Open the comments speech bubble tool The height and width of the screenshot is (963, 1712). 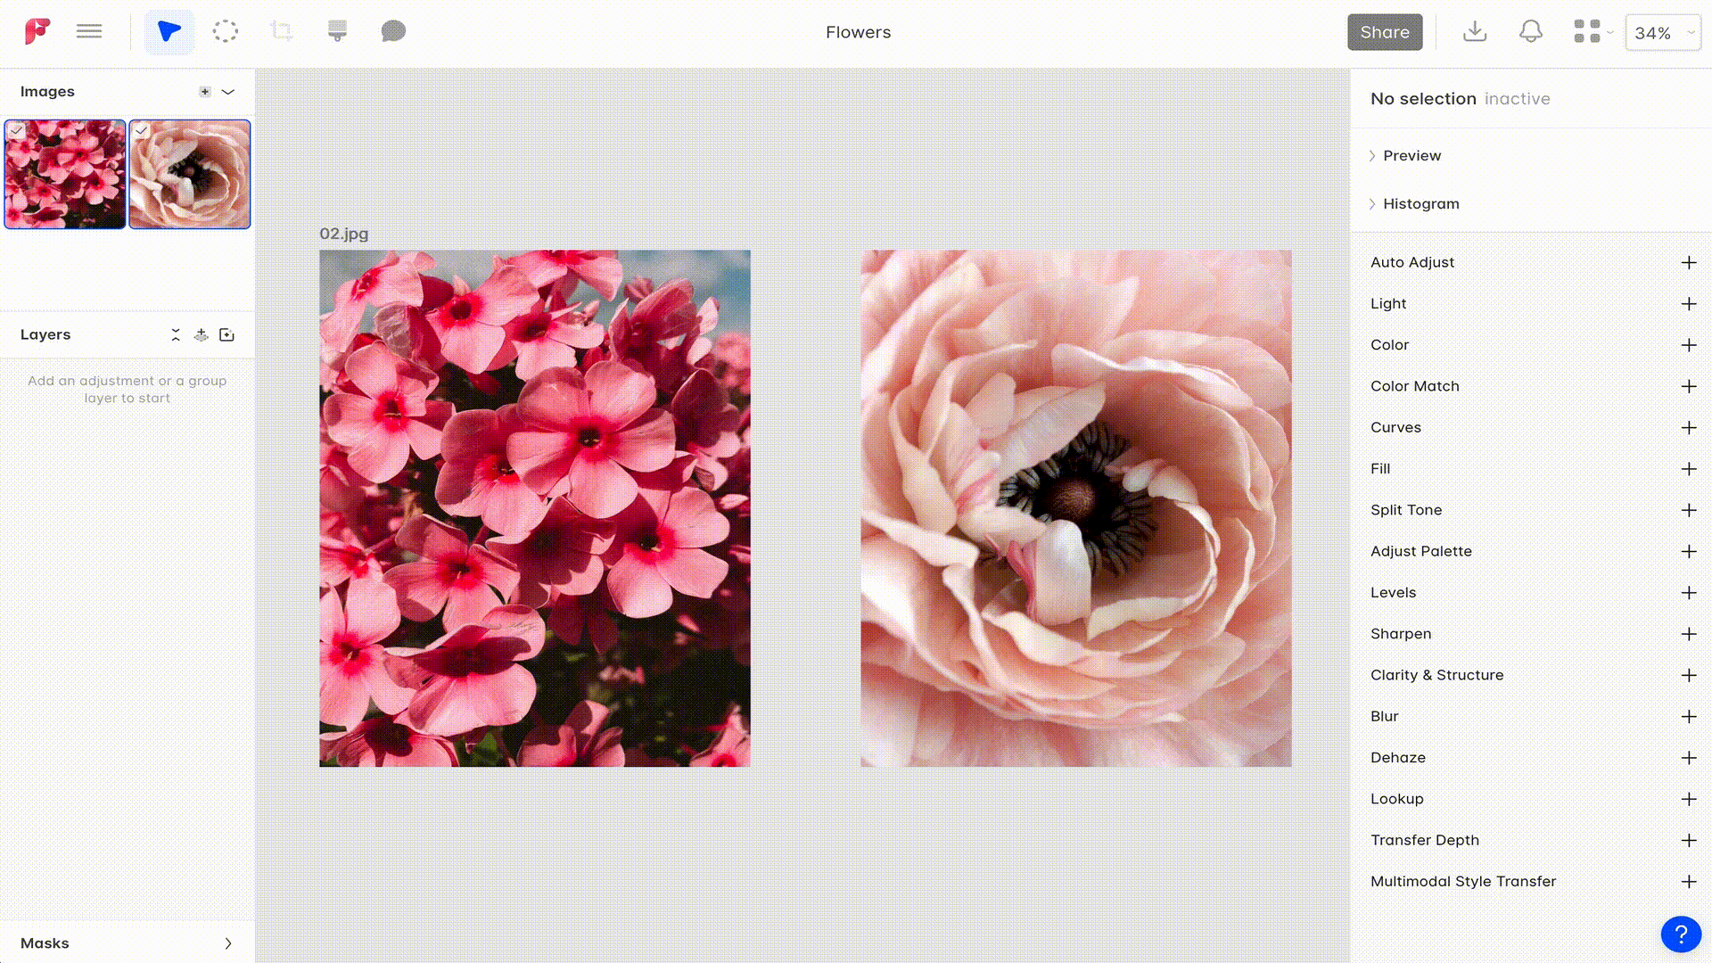point(393,31)
